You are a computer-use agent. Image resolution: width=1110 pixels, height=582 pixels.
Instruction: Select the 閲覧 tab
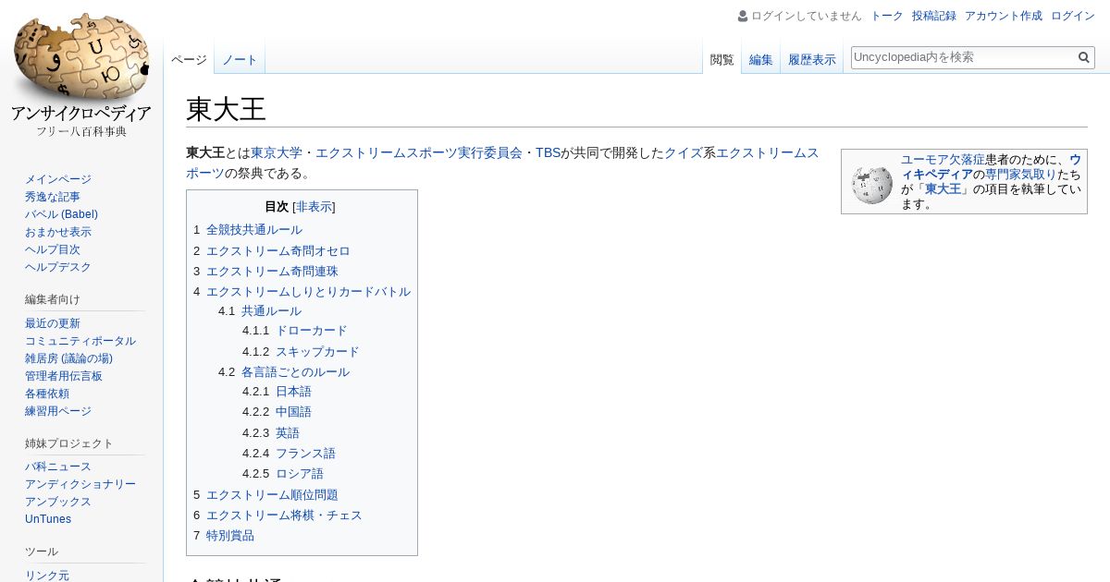(x=721, y=60)
